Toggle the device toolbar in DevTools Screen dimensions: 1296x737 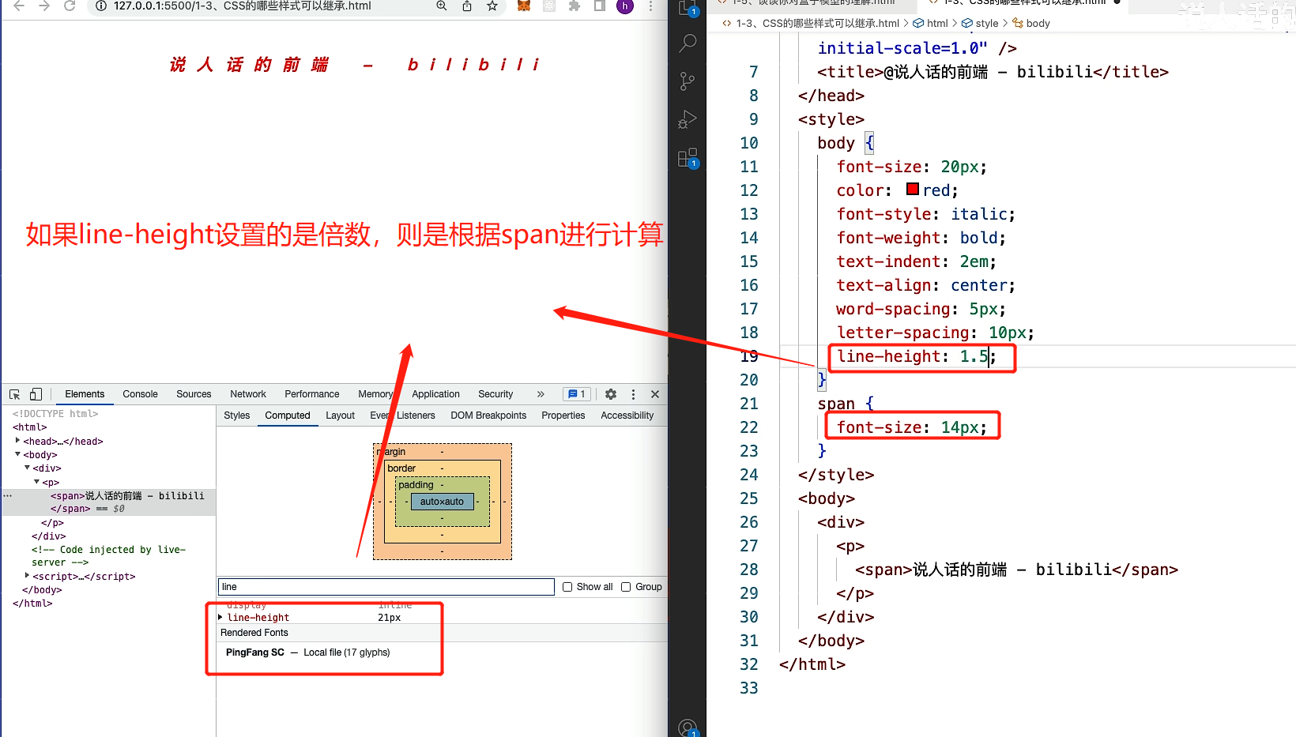[36, 394]
